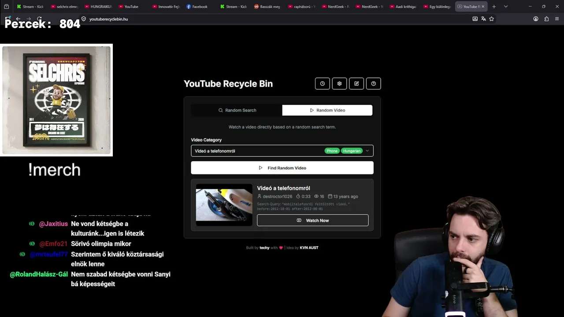
Task: Switch to the first Stream - Kick tab
Action: pos(30,7)
